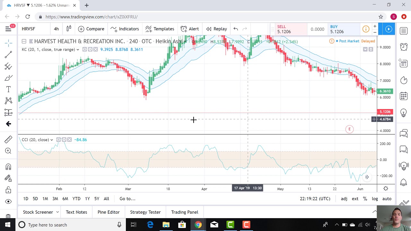Select the pitchfork tool
This screenshot has width=411, height=231.
[8, 66]
